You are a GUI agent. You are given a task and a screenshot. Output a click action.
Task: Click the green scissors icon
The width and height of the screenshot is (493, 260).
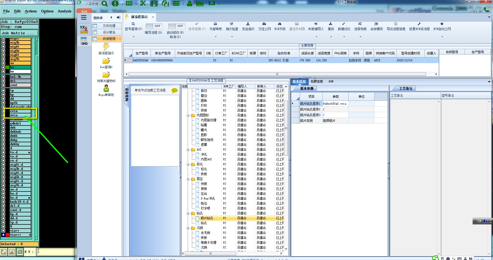point(143,3)
